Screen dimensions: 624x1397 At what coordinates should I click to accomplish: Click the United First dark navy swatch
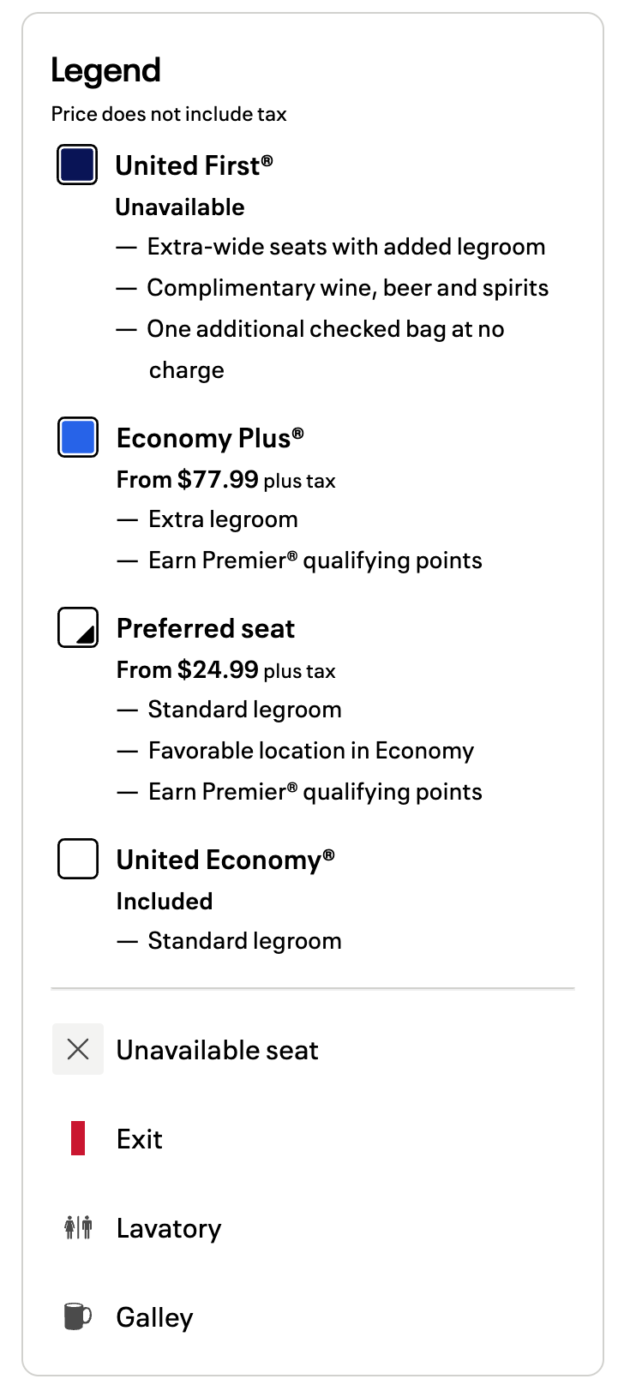pos(77,165)
